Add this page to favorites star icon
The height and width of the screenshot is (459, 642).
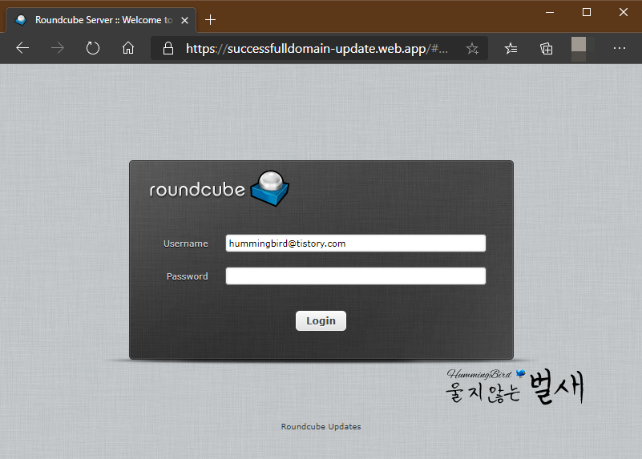coord(472,49)
